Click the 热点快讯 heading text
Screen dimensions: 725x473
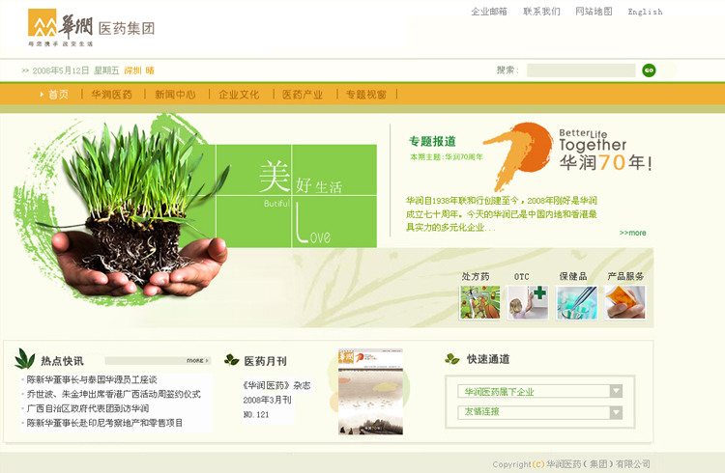coord(63,361)
